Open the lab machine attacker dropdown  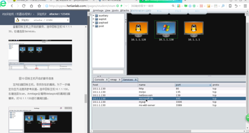(x=42, y=20)
